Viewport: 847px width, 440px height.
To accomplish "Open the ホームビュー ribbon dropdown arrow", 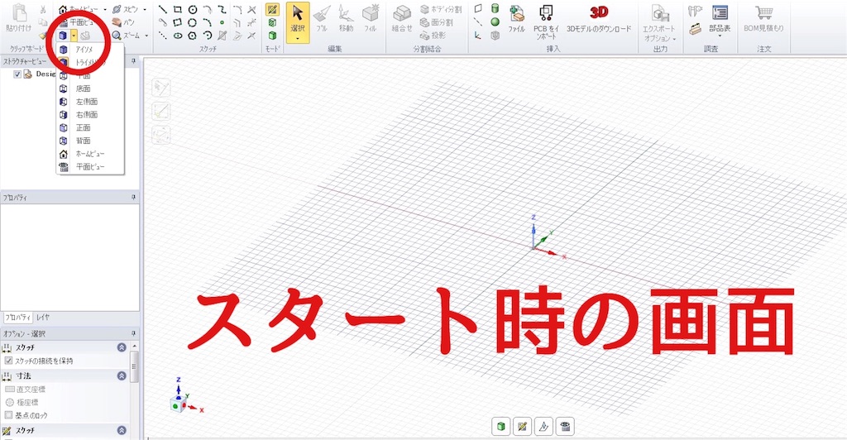I will pos(105,10).
